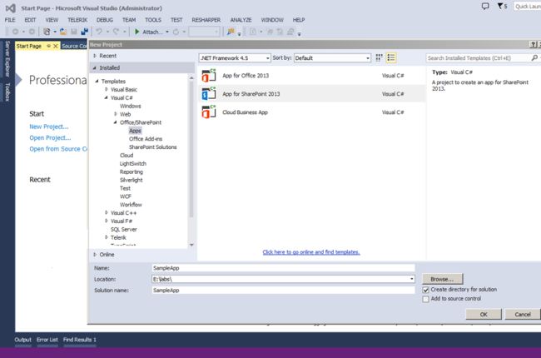Open the Sort by Default dropdown
This screenshot has height=358, width=541.
(x=332, y=58)
